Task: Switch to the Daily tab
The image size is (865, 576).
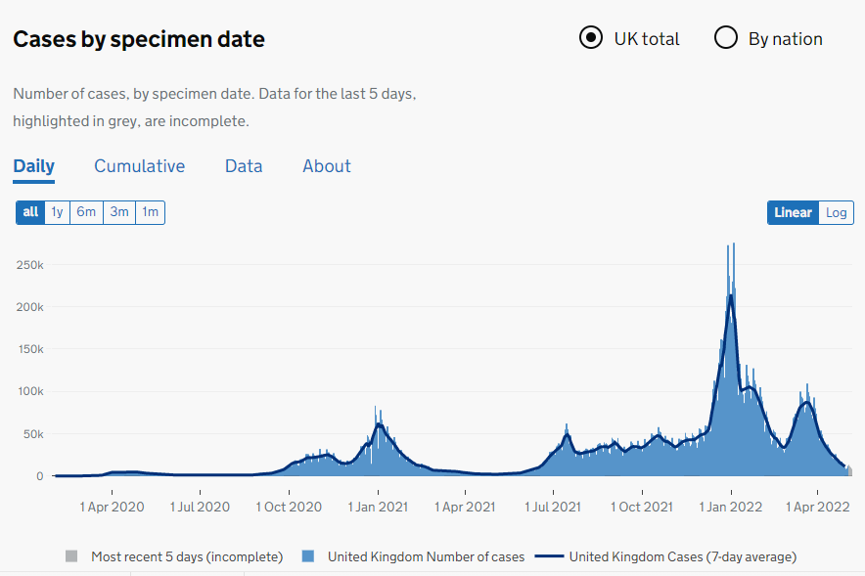Action: click(x=33, y=166)
